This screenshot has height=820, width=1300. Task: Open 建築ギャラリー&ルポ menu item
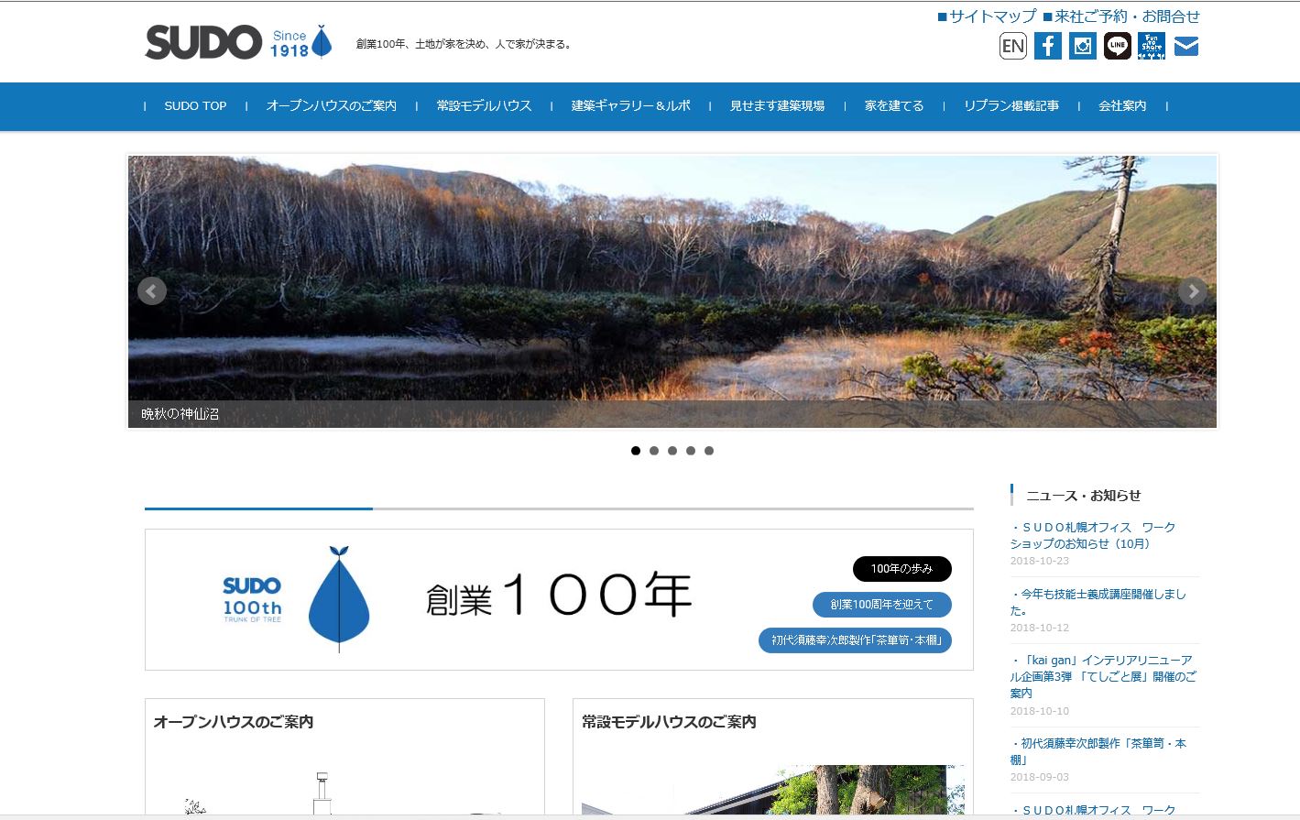pyautogui.click(x=630, y=106)
